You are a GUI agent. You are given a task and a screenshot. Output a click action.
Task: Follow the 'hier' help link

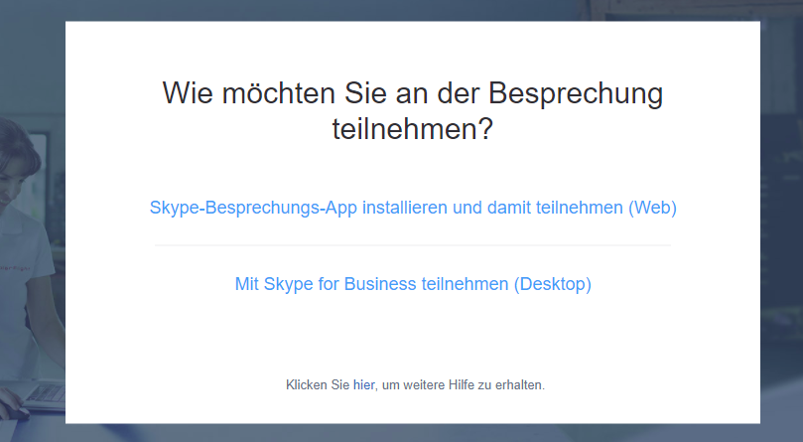click(363, 385)
